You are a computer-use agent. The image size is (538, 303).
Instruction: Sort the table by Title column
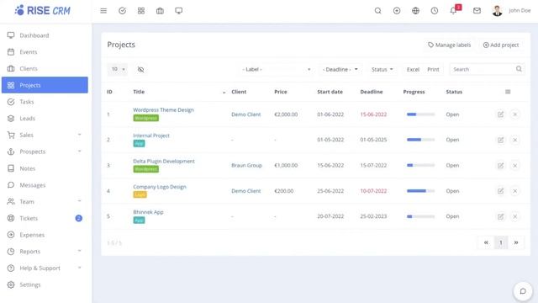[x=139, y=92]
